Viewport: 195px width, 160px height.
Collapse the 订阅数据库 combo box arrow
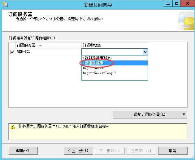(145, 52)
